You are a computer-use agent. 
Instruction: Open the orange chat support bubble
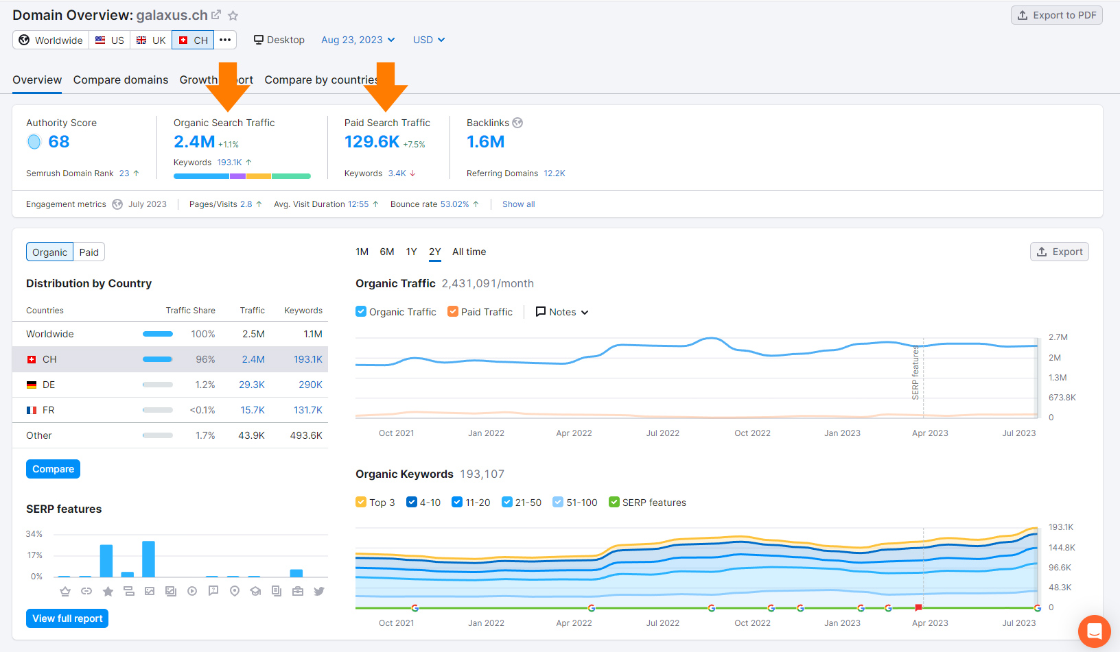(x=1095, y=631)
